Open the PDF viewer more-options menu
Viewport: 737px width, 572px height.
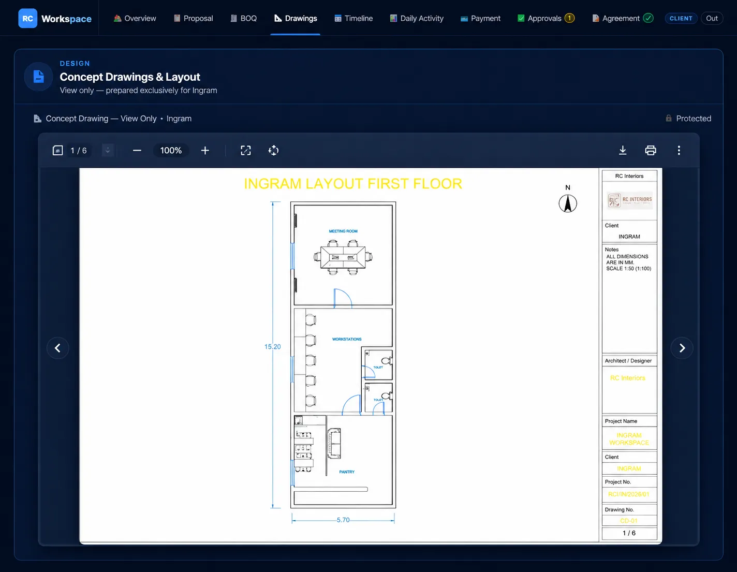(679, 151)
